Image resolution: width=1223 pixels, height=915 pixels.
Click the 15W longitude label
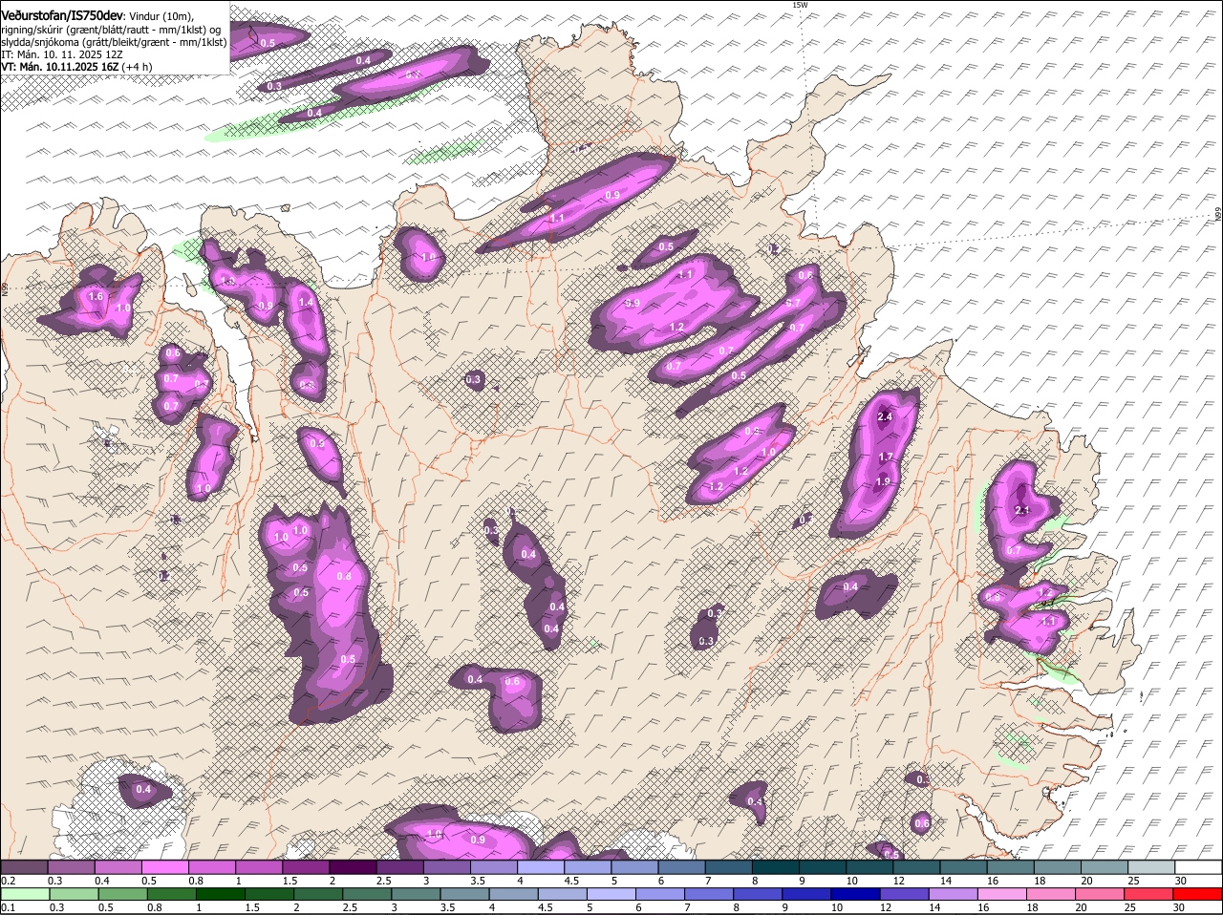click(800, 5)
